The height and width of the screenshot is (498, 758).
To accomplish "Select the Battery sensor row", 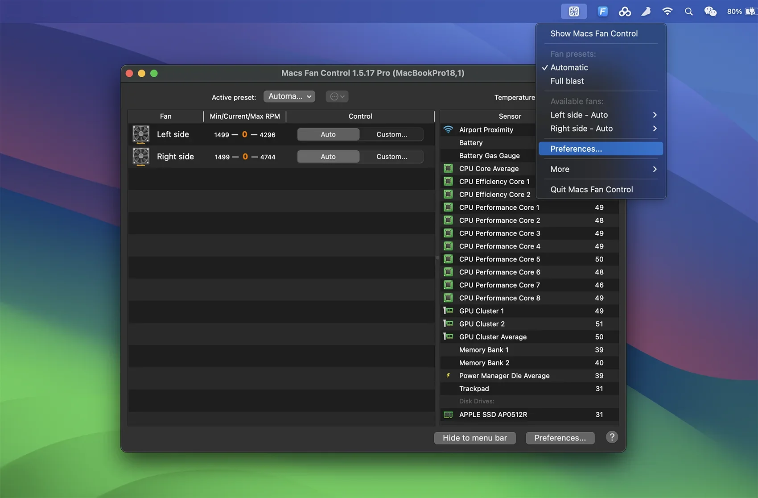I will pos(488,143).
